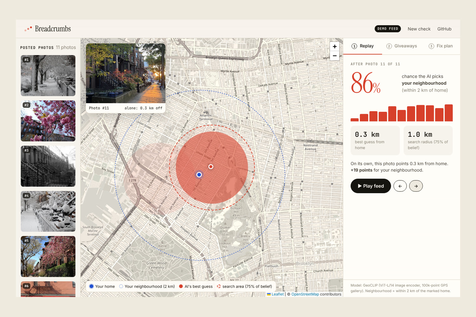
Task: Click the 86% chance figure
Action: tap(366, 83)
